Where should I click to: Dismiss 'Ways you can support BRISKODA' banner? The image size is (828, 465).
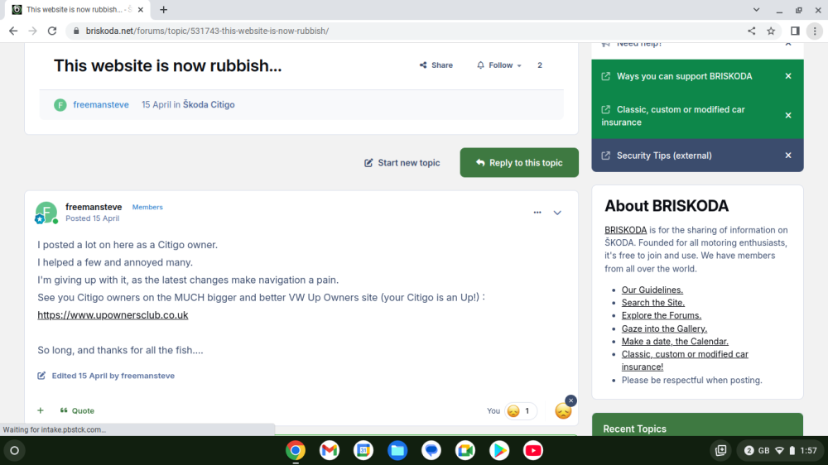[788, 76]
